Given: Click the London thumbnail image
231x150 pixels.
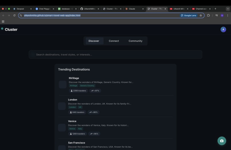Looking at the screenshot, I should (62, 106).
